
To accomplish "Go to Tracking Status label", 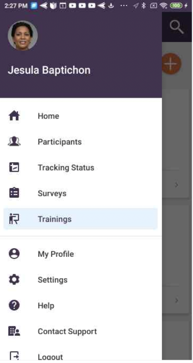I will tap(66, 168).
